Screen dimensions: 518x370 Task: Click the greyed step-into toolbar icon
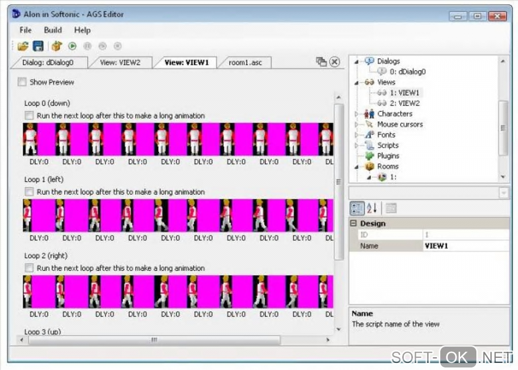[x=103, y=46]
